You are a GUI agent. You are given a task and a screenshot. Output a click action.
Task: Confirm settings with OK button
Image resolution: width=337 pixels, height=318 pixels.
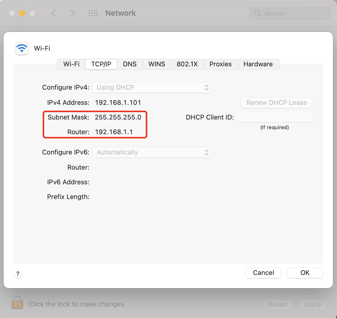tap(305, 273)
